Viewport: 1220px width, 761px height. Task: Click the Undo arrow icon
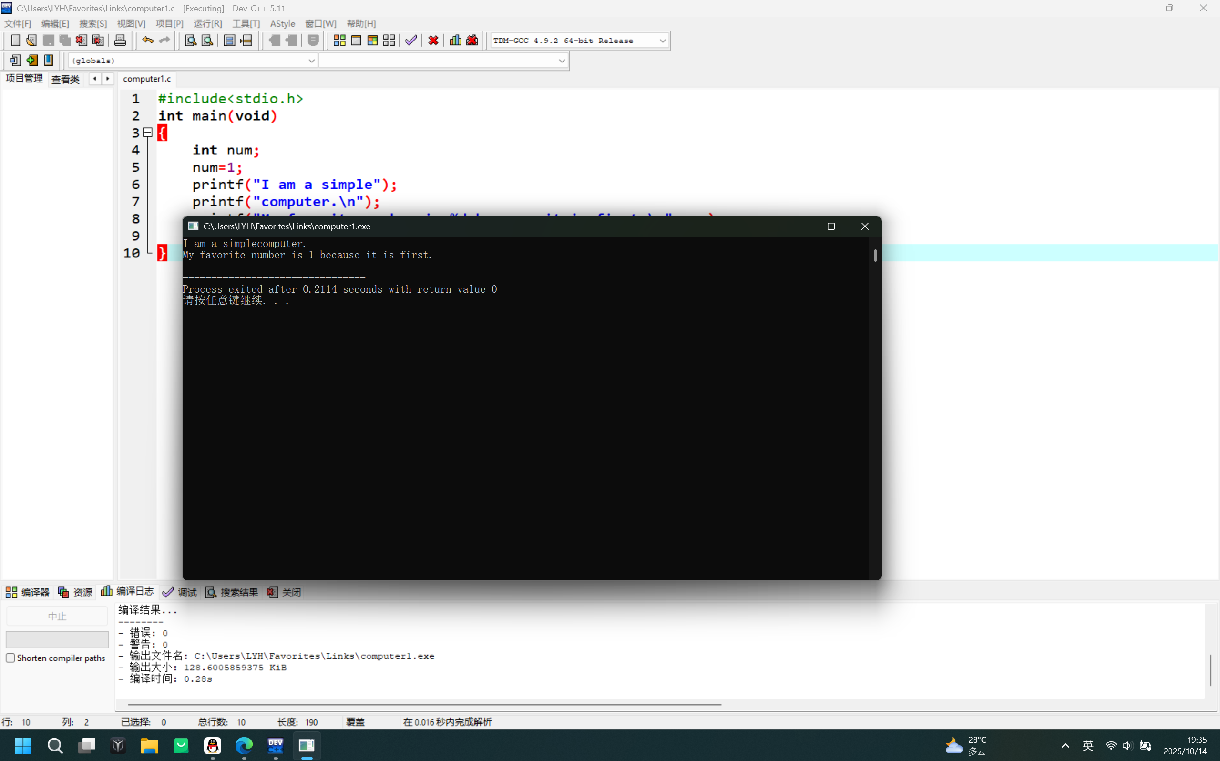(147, 40)
